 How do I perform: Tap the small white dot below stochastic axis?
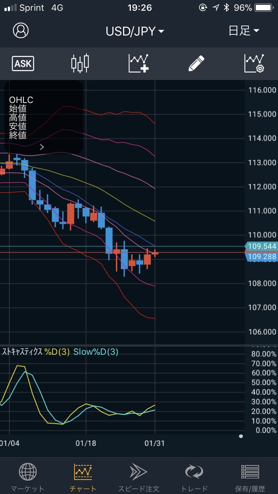(241, 436)
